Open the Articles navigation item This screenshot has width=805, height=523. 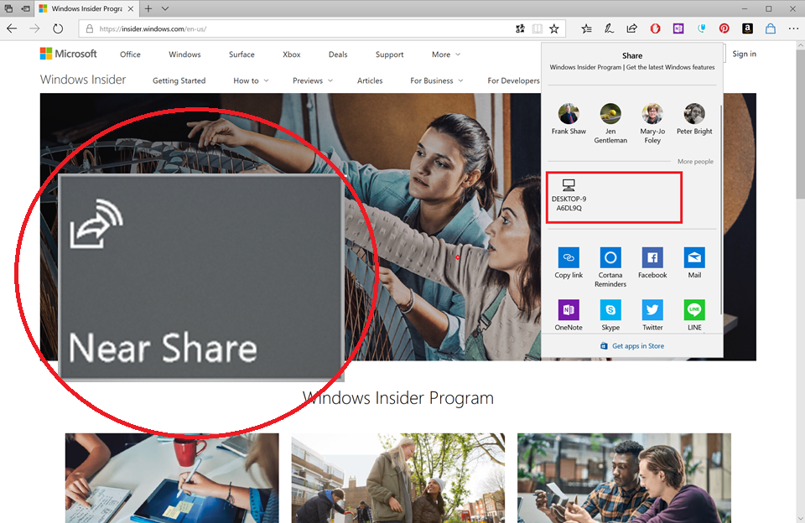370,81
